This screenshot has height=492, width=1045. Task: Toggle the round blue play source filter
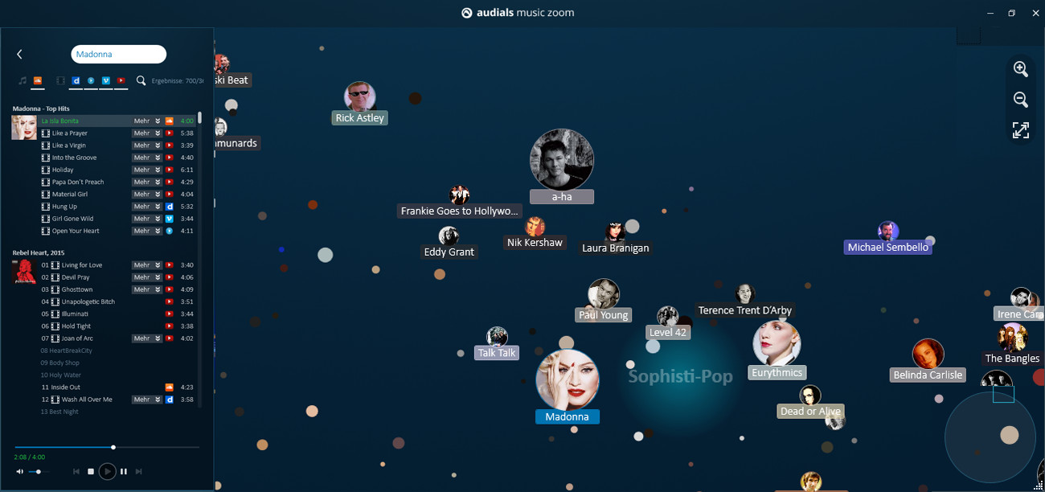click(91, 80)
